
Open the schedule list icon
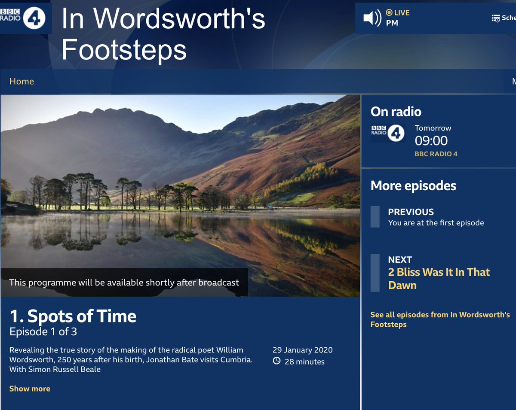[495, 18]
